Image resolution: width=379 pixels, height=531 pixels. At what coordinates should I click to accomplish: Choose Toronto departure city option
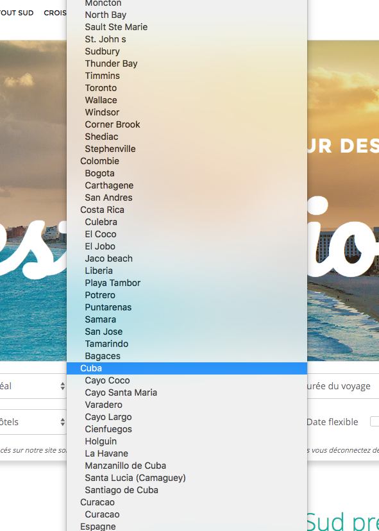tap(187, 88)
